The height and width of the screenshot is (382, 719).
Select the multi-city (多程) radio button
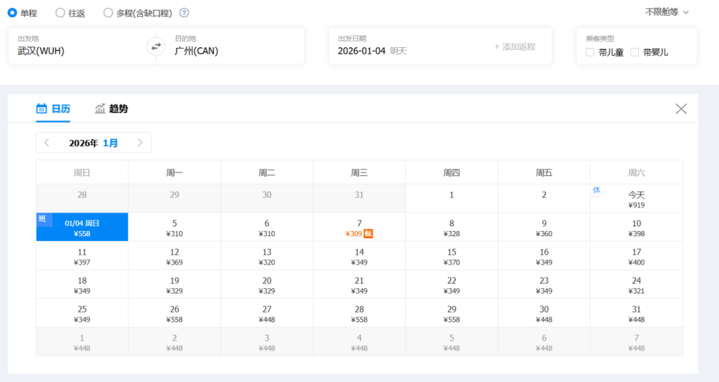click(109, 13)
